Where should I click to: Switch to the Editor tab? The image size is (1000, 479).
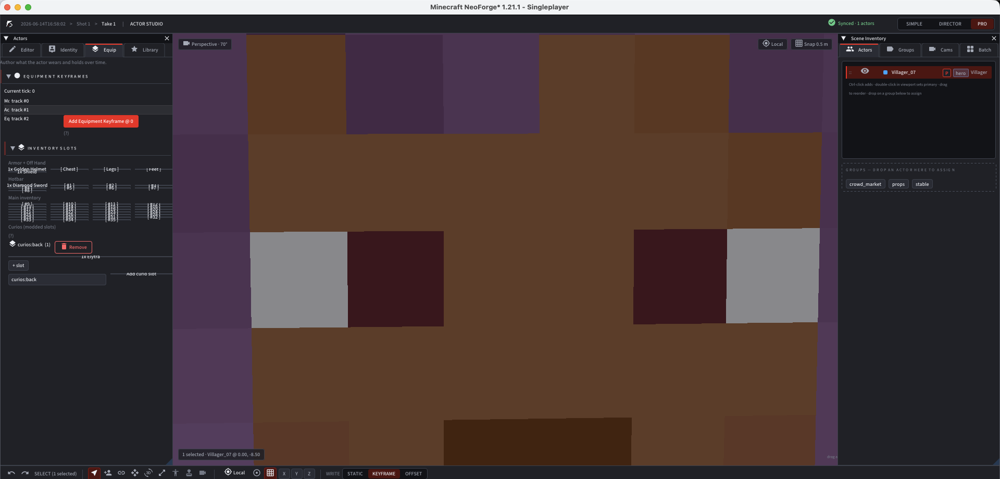pos(22,49)
